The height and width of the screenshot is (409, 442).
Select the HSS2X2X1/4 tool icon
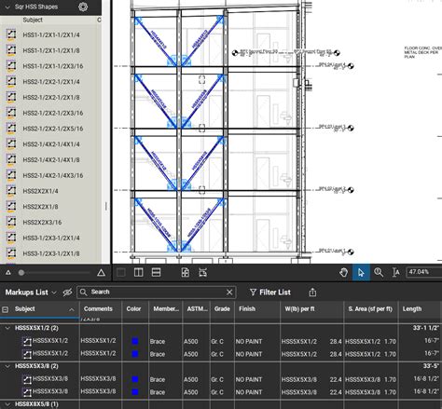pyautogui.click(x=11, y=191)
